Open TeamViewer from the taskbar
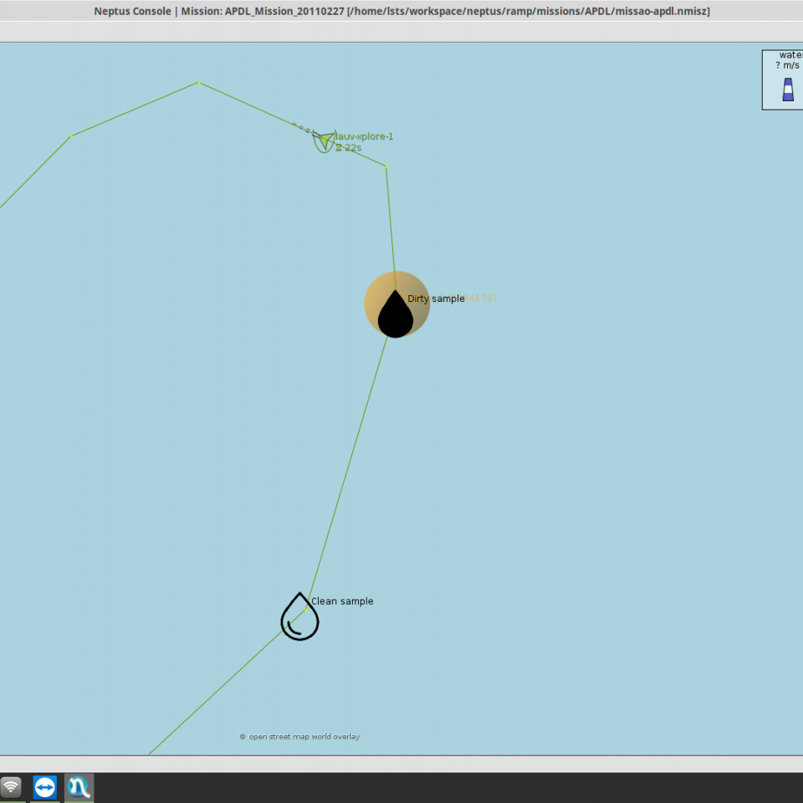The image size is (803, 803). [45, 788]
